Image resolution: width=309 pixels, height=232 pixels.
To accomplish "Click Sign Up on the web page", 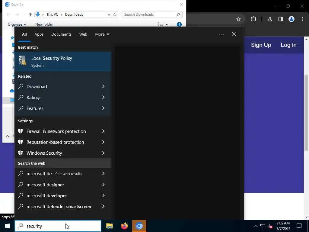I will (261, 45).
